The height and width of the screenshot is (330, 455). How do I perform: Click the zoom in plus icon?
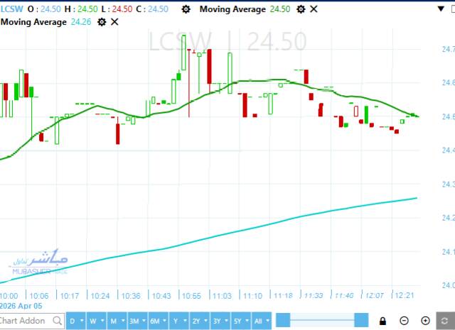point(425,321)
